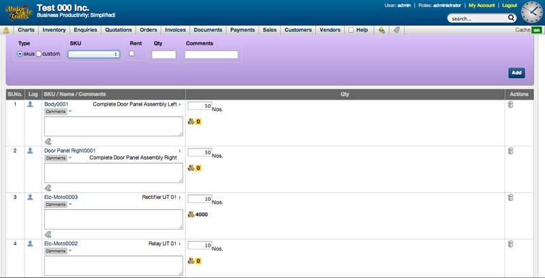Click the user log icon for row 4
545x278 pixels.
click(30, 244)
